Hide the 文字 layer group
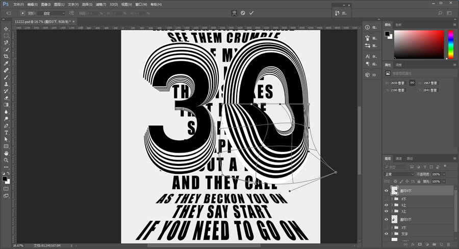The width and height of the screenshot is (459, 249). point(386,234)
